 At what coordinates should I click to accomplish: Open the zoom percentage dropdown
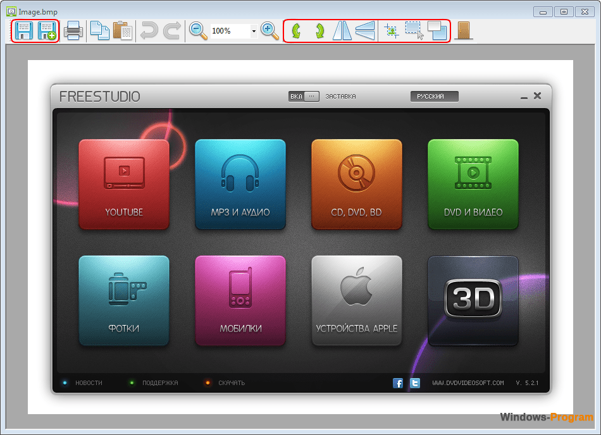point(253,30)
